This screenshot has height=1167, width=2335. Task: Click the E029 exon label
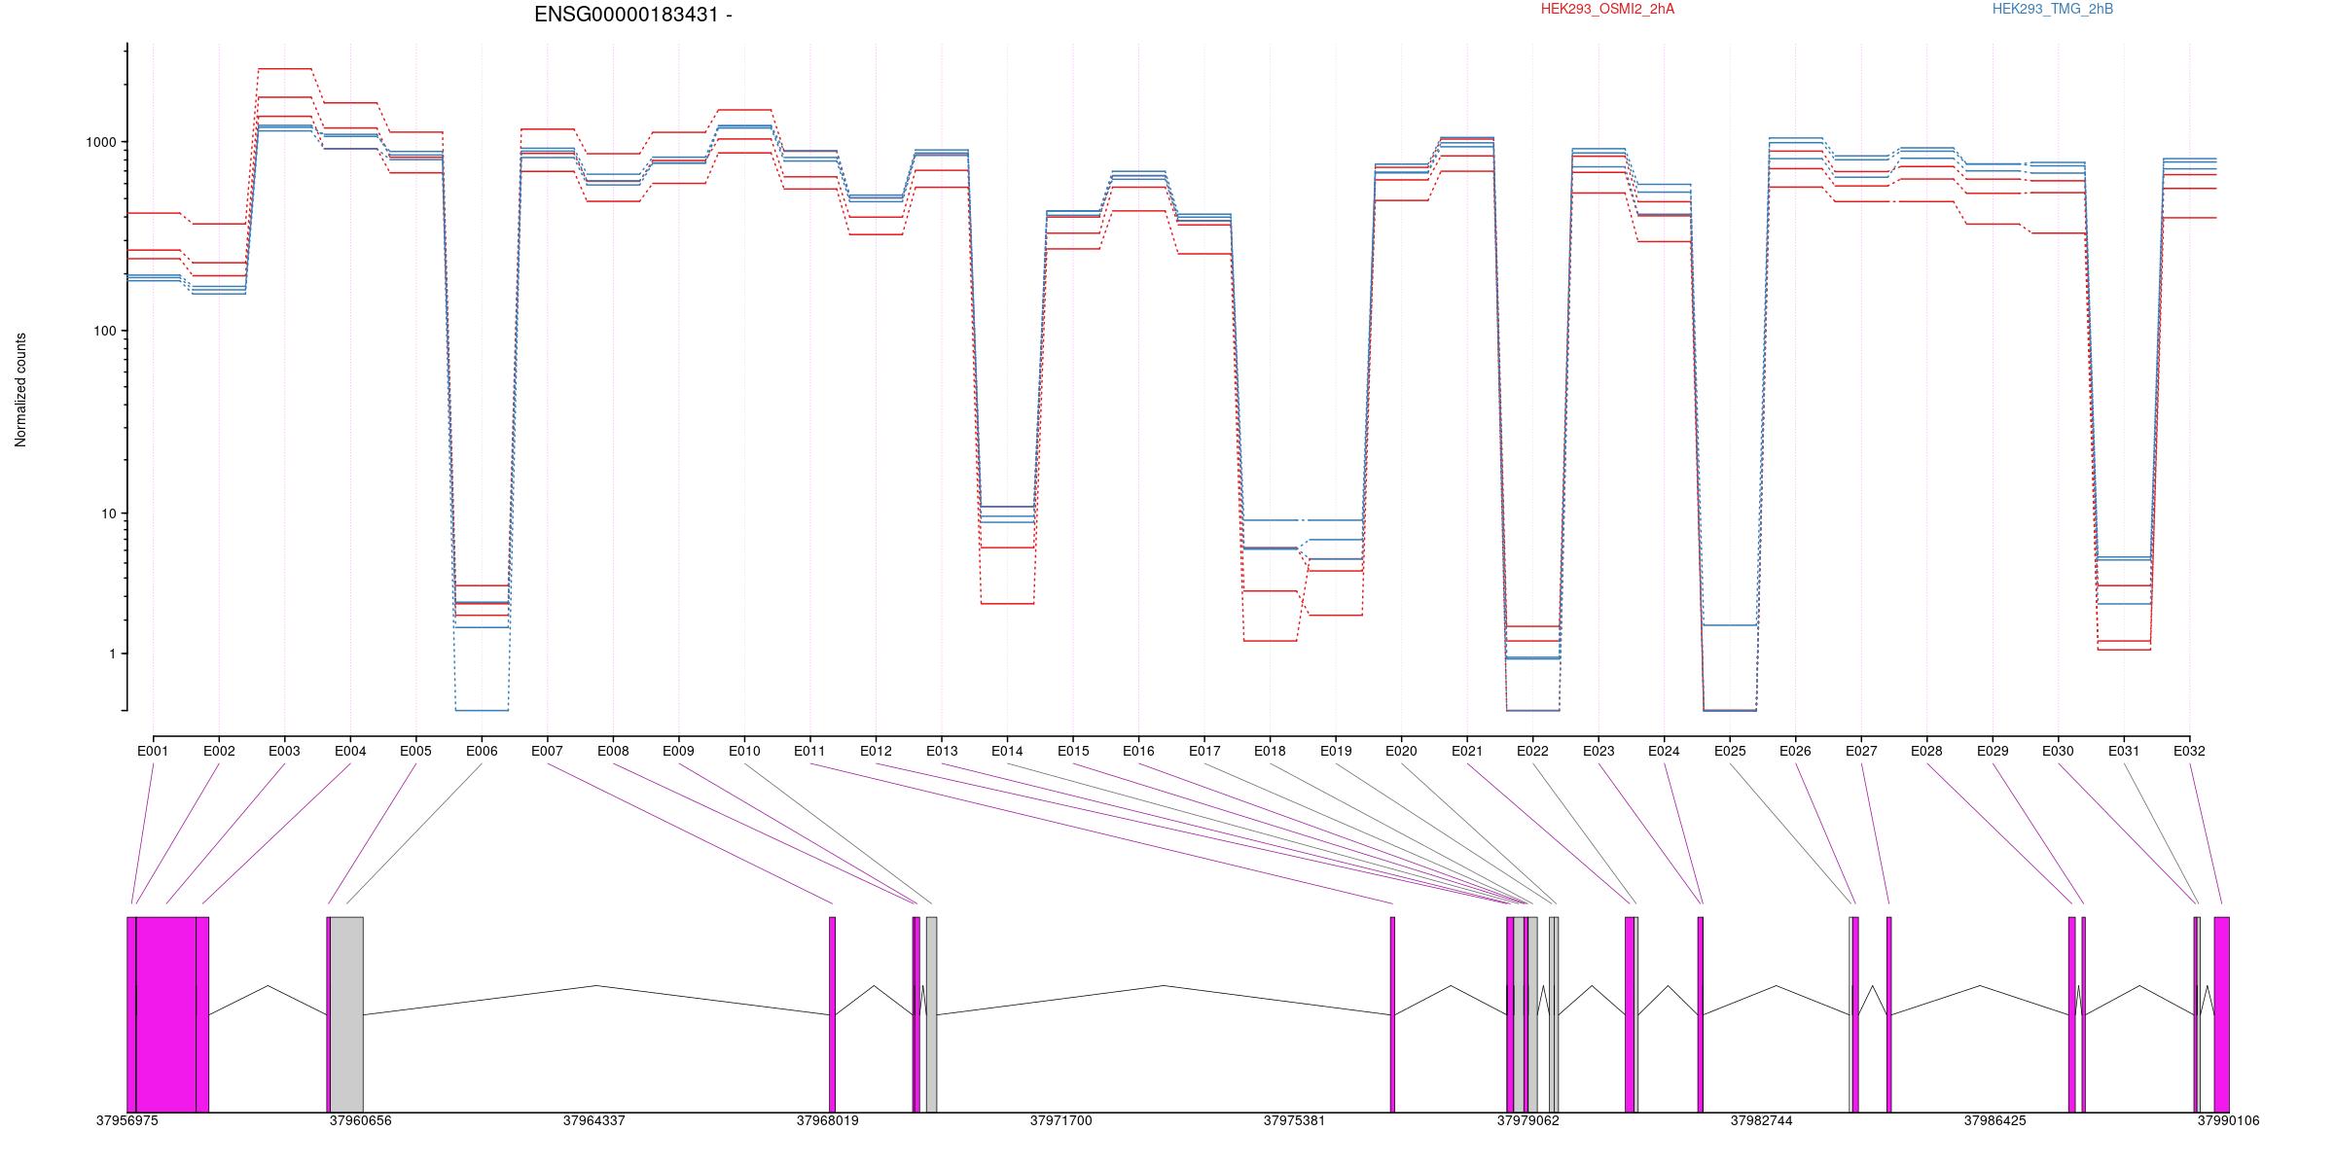(x=1993, y=751)
